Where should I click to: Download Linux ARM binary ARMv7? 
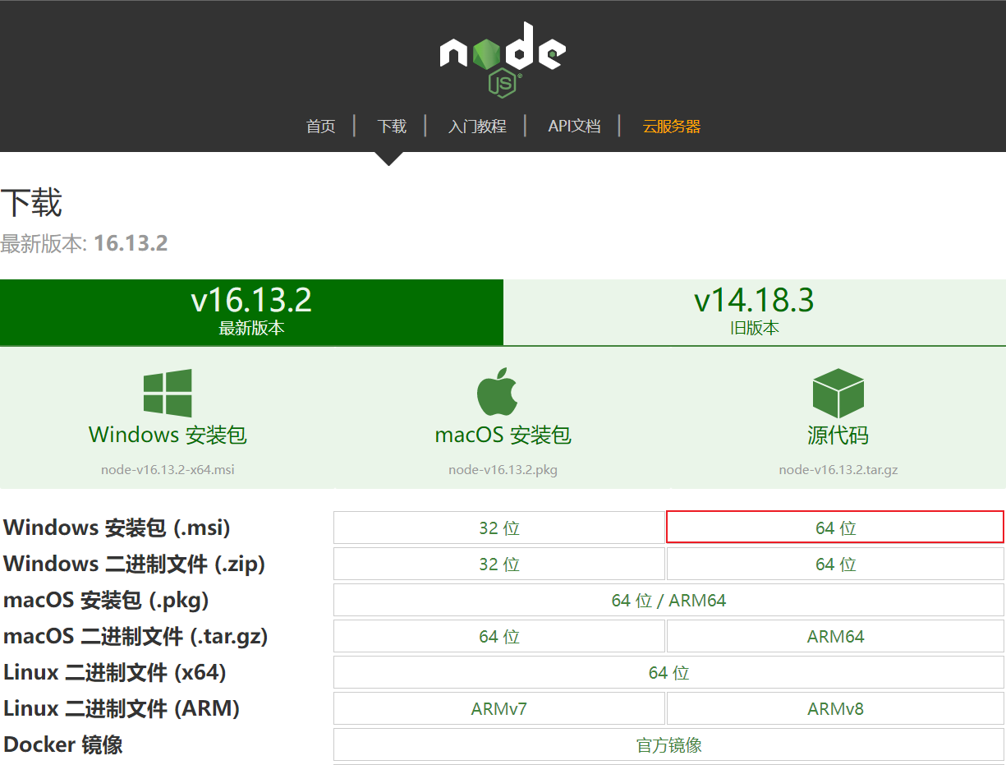coord(499,708)
